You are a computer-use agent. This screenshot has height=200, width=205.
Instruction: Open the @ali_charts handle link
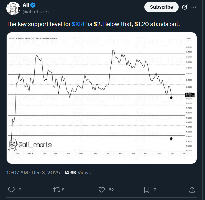click(x=35, y=12)
